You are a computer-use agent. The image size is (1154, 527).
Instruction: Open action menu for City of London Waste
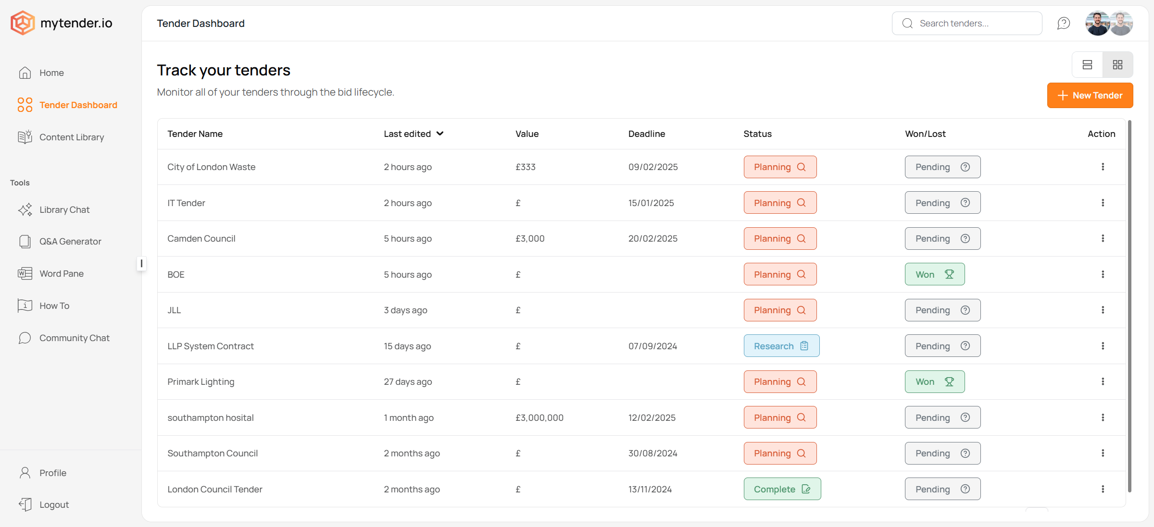point(1103,167)
